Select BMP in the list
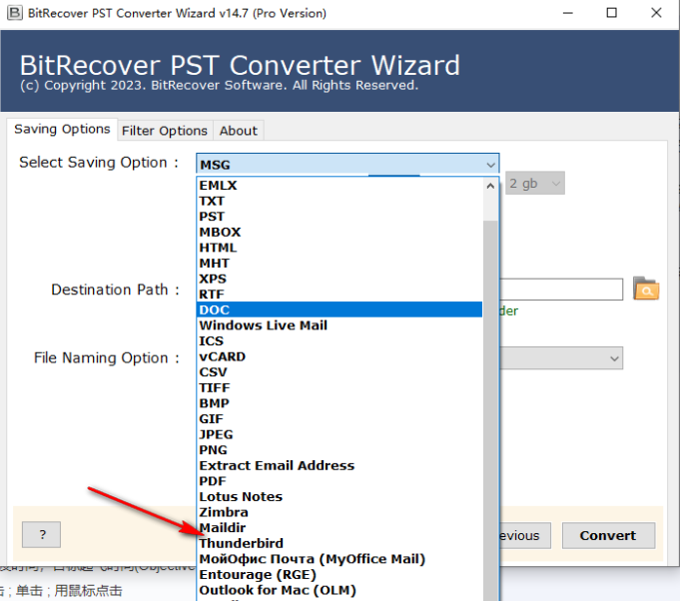This screenshot has width=680, height=601. click(x=340, y=403)
